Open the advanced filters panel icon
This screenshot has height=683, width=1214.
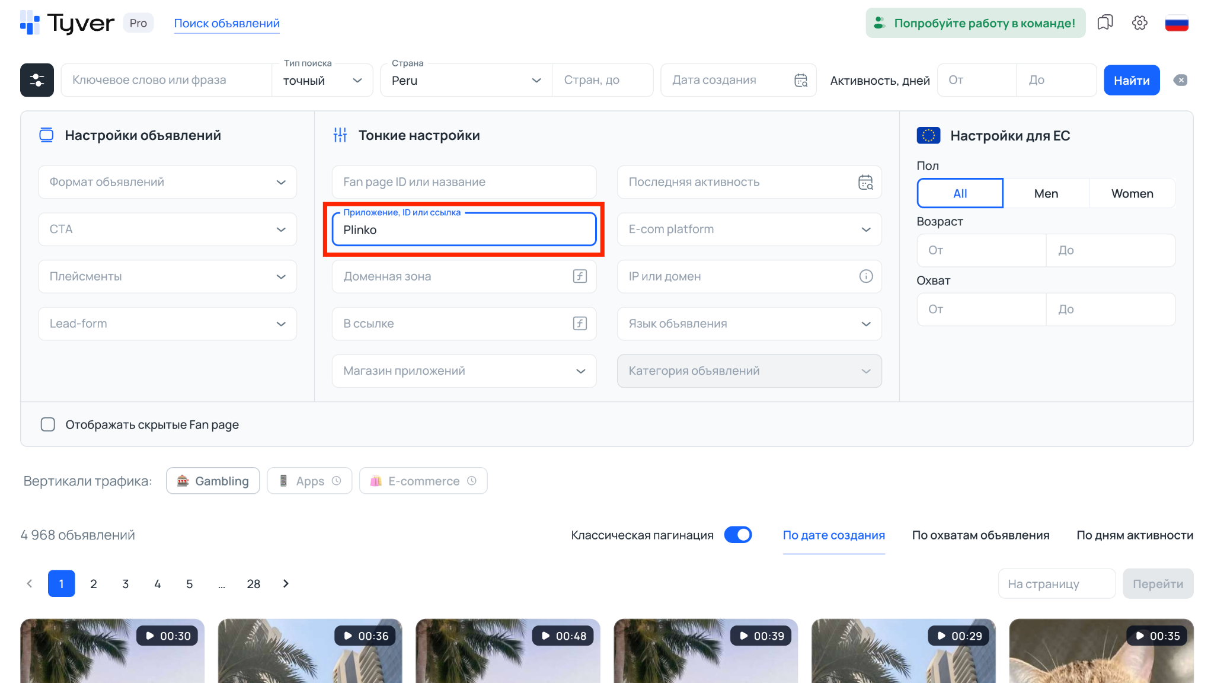tap(36, 80)
